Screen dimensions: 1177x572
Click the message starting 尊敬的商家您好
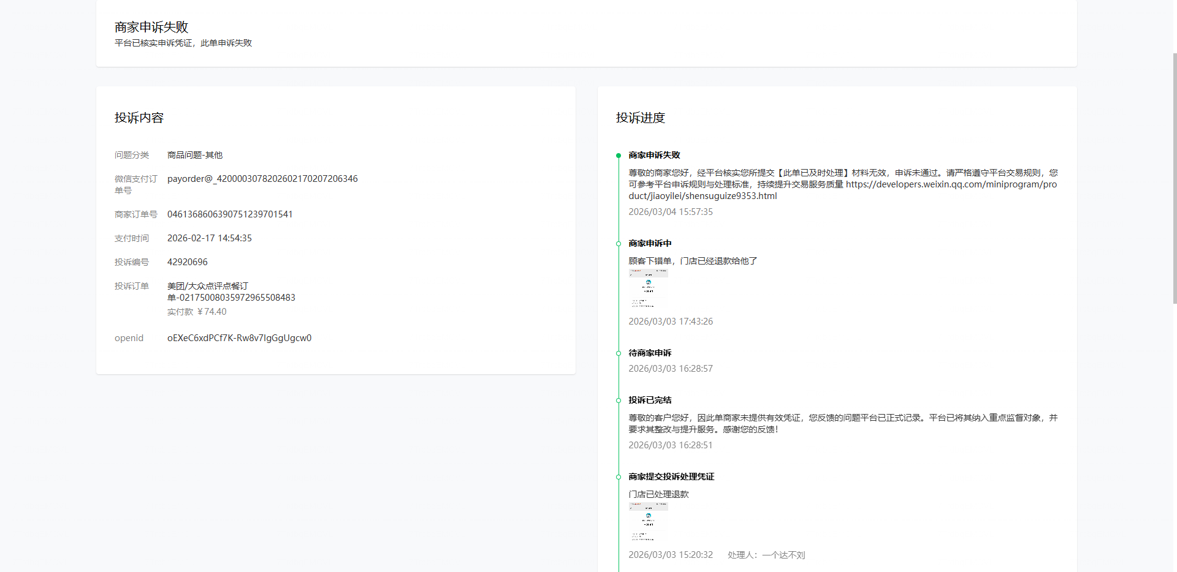(843, 184)
